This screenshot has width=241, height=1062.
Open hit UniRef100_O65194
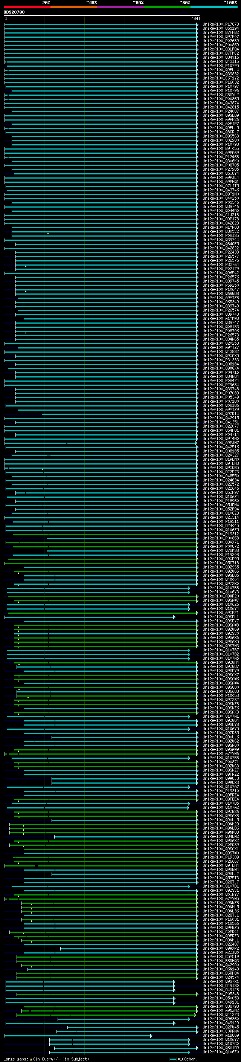coord(221,29)
